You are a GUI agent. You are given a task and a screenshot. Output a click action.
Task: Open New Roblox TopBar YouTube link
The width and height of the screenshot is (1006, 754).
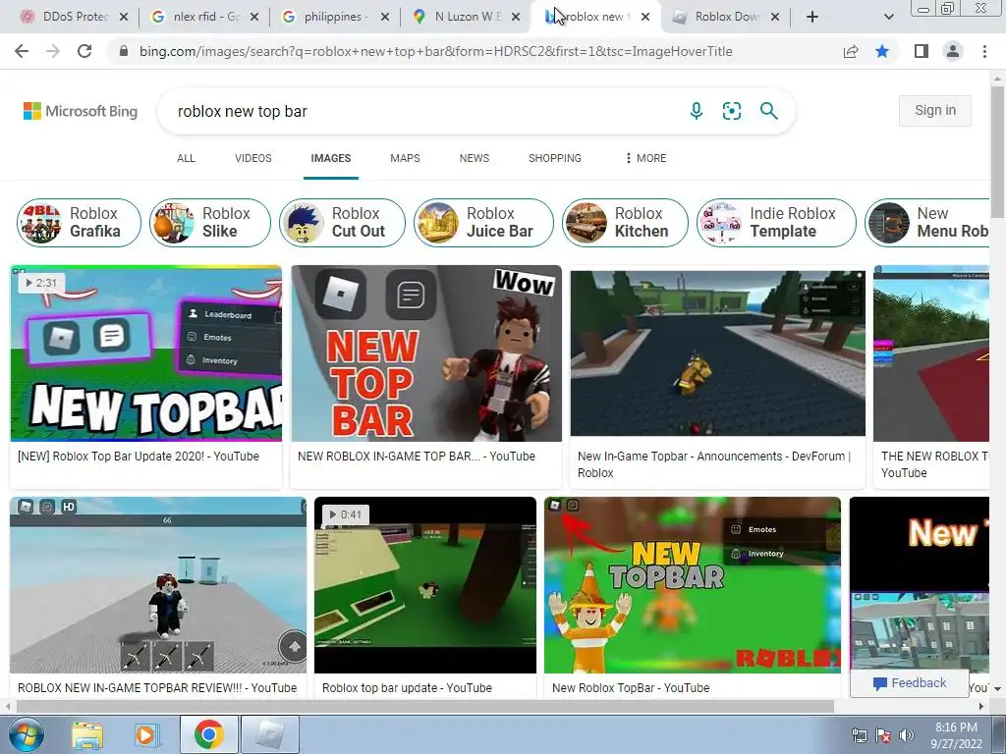coord(631,687)
